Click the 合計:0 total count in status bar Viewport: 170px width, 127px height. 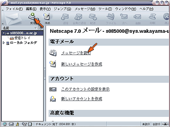pos(156,124)
